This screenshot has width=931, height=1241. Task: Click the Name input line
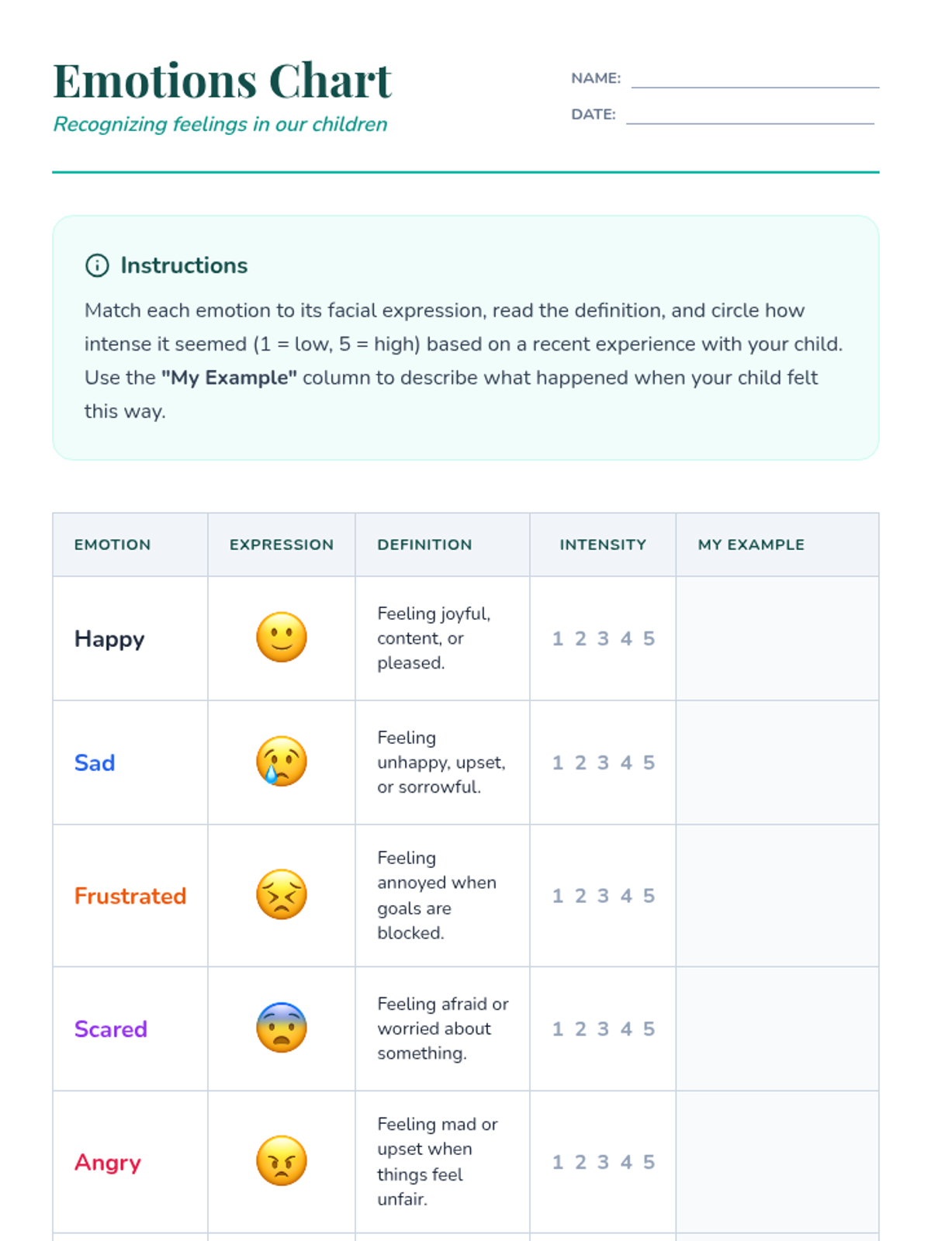coord(754,79)
